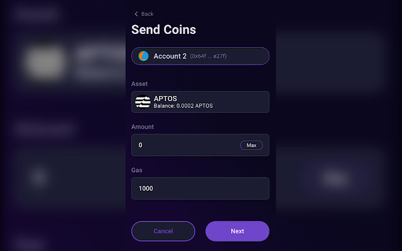The image size is (402, 251).
Task: Focus the Amount input field showing 0
Action: (200, 145)
